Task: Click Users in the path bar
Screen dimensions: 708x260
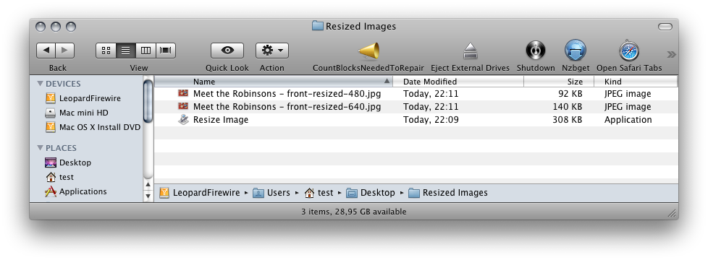Action: coord(271,193)
